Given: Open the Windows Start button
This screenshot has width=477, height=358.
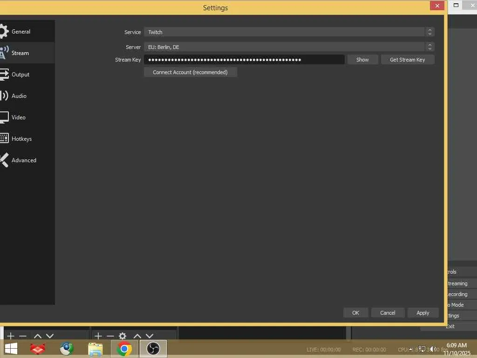Looking at the screenshot, I should point(11,349).
